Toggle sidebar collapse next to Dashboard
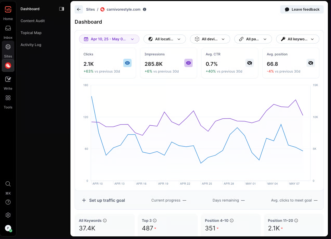331x239 pixels. click(62, 9)
